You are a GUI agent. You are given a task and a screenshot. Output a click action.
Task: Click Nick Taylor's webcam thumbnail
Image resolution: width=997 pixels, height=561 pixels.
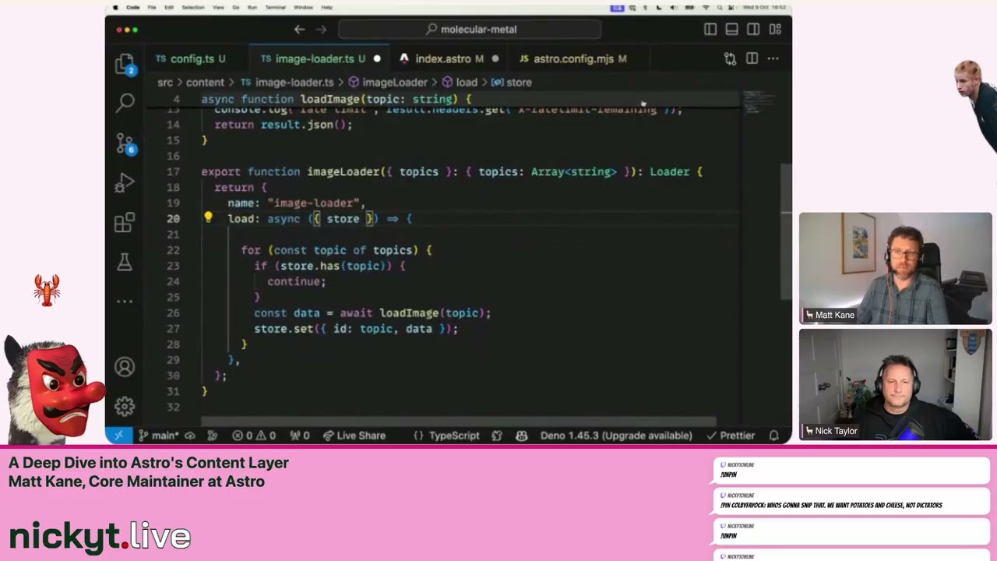[x=895, y=385]
